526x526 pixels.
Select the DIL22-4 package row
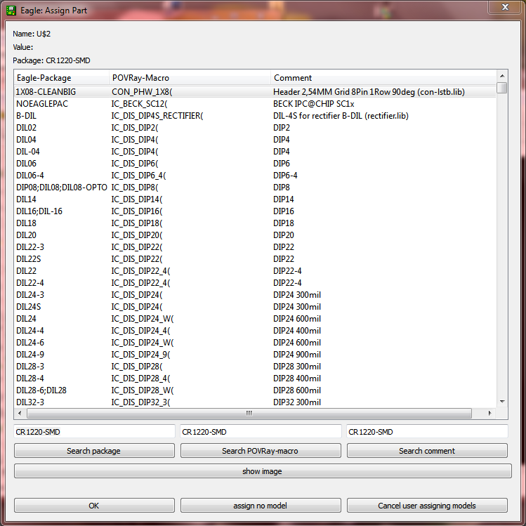pyautogui.click(x=255, y=283)
